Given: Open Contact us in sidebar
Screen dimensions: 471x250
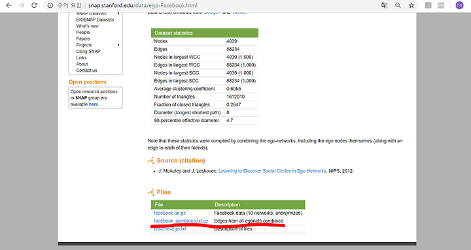Looking at the screenshot, I should point(86,70).
